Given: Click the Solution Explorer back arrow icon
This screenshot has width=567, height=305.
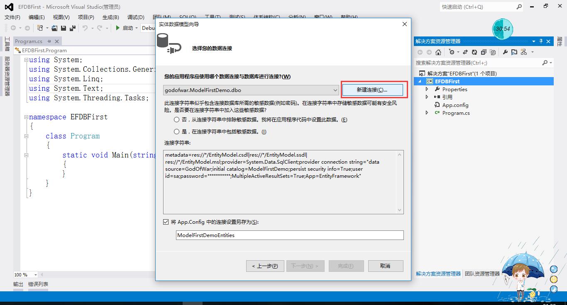Looking at the screenshot, I should (420, 52).
